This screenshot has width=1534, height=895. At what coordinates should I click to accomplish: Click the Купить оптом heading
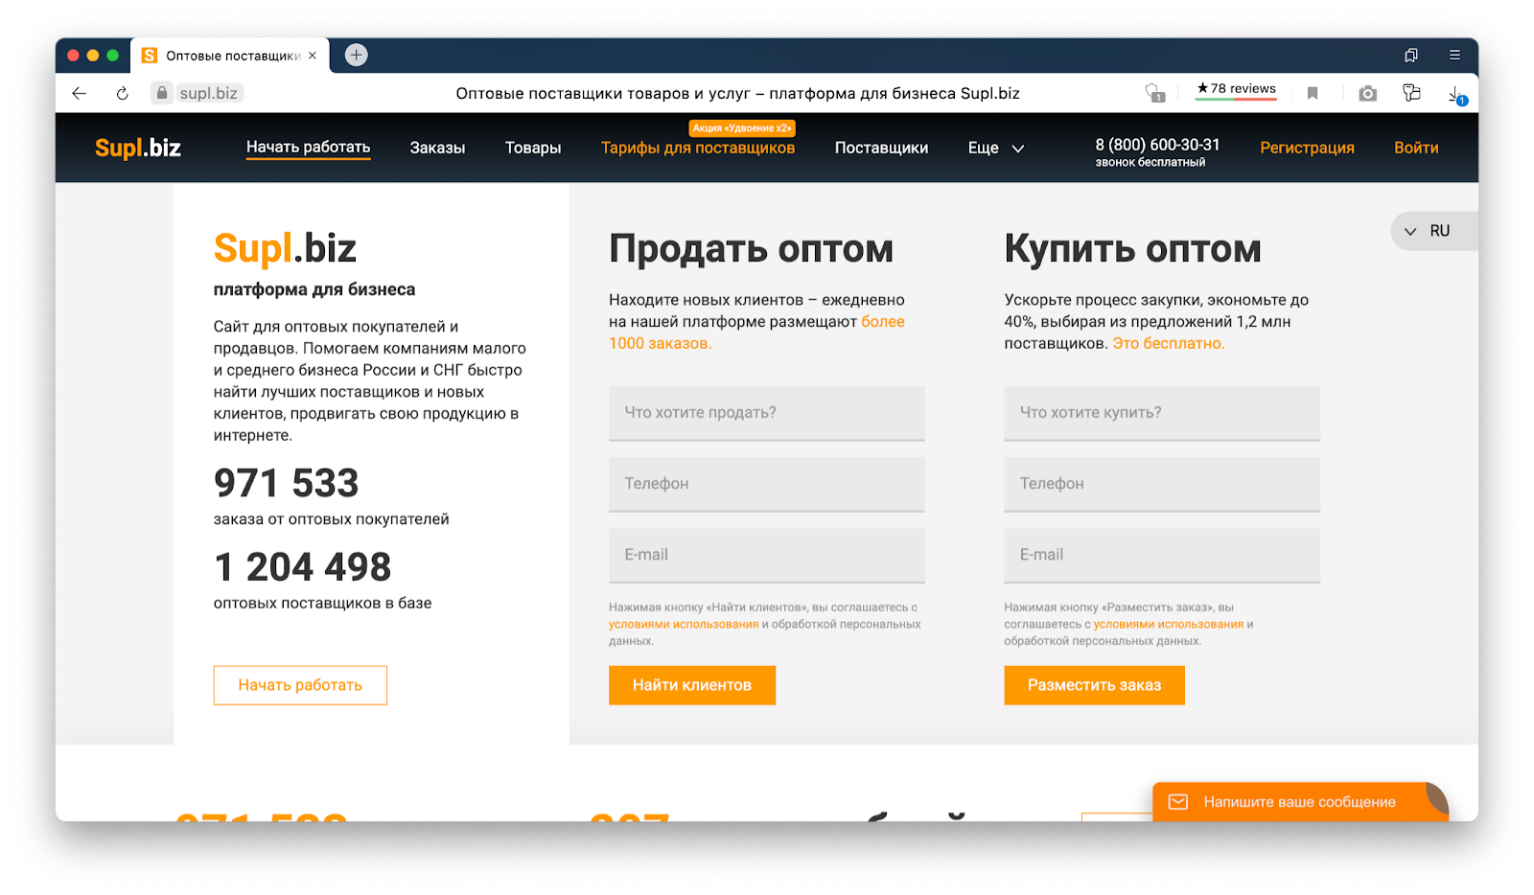coord(1132,249)
